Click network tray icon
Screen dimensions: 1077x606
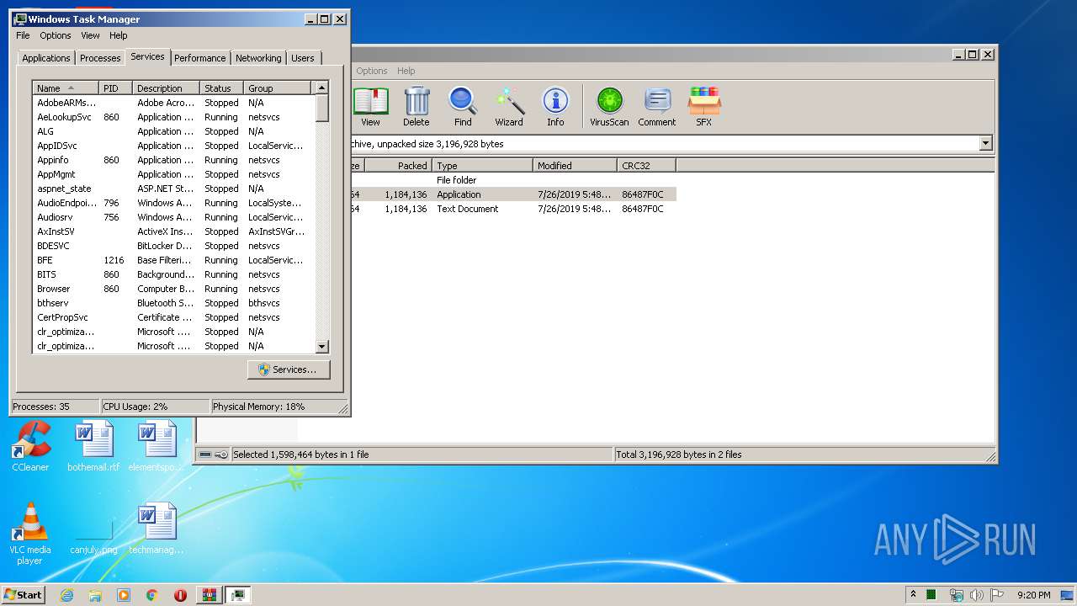coord(956,595)
